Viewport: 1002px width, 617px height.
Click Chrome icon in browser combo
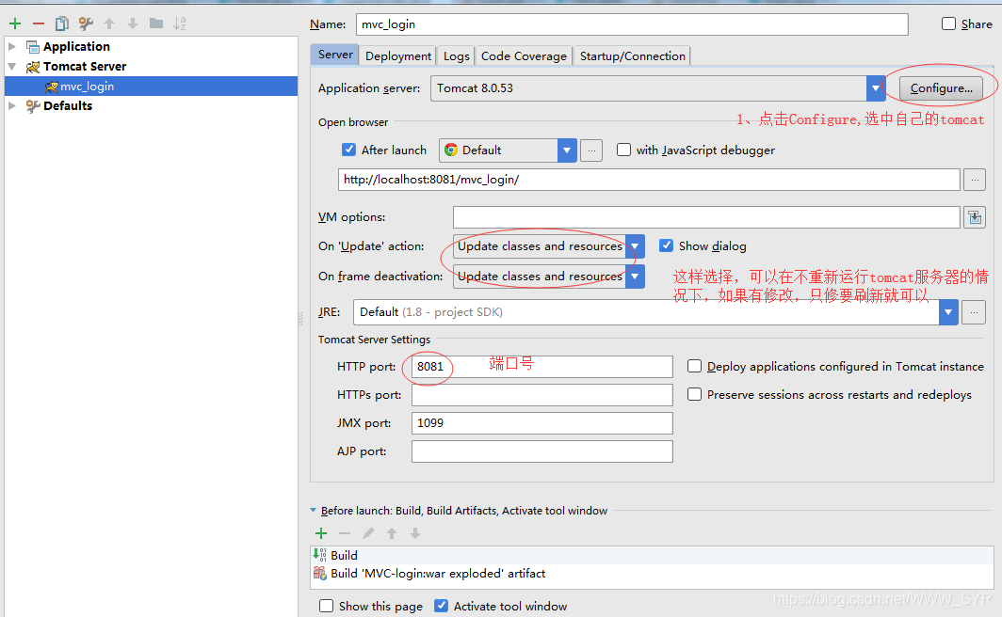tap(451, 150)
